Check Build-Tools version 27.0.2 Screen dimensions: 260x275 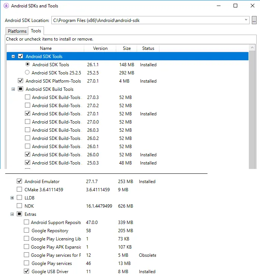point(28,105)
